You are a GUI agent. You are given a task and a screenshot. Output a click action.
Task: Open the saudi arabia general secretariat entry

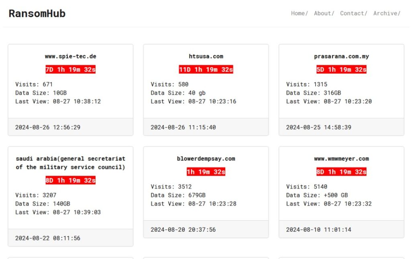[71, 163]
